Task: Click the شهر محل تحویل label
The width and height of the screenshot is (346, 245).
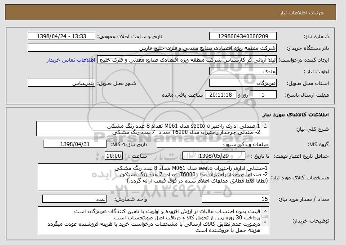Action: point(117,83)
